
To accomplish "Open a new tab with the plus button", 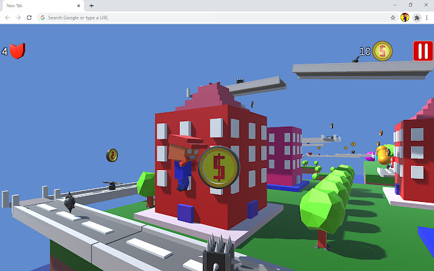I will click(x=92, y=5).
